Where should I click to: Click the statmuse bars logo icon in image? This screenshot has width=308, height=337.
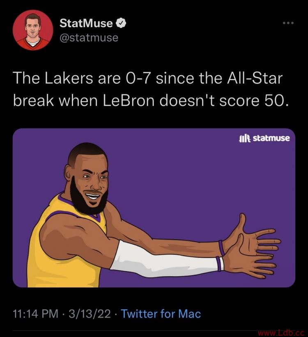[x=245, y=139]
